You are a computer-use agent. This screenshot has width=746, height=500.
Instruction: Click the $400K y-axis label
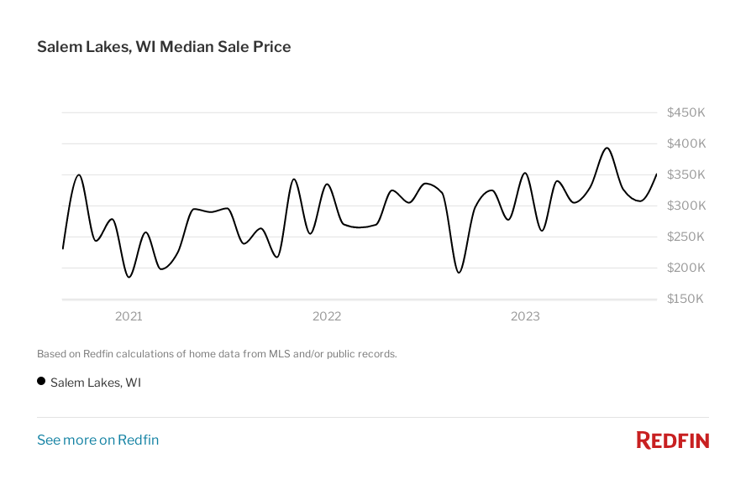coord(686,143)
